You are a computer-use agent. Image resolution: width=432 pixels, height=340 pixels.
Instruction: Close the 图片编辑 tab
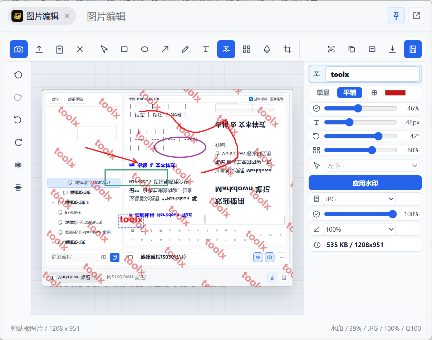click(67, 16)
